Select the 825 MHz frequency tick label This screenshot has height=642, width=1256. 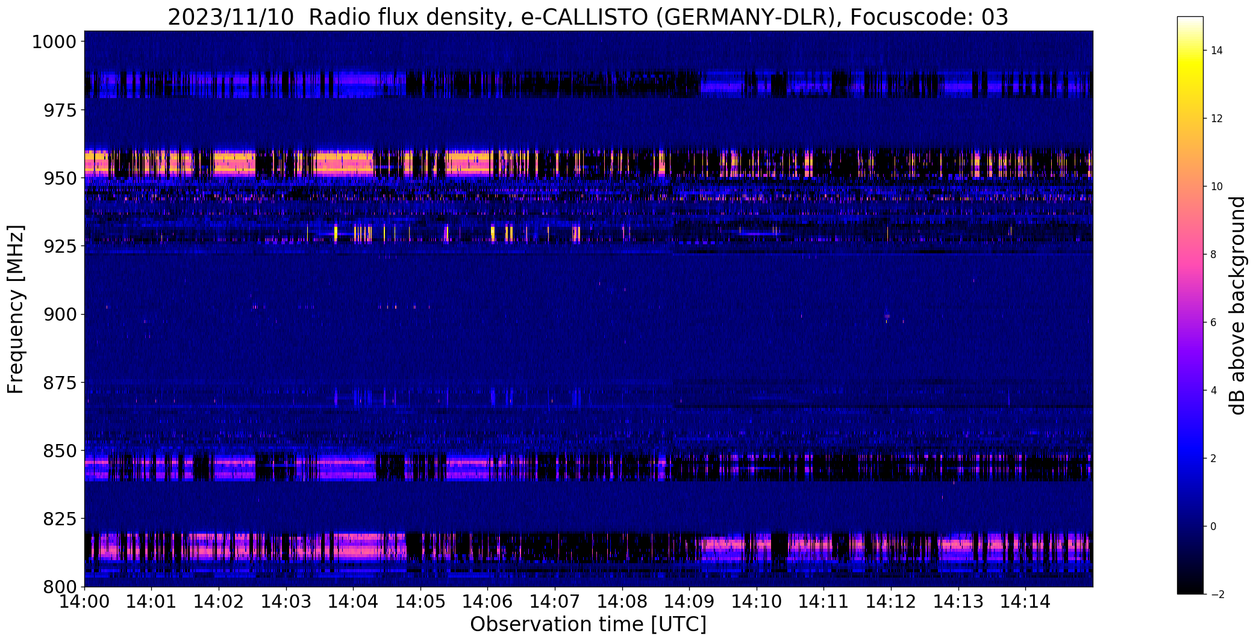coord(60,519)
